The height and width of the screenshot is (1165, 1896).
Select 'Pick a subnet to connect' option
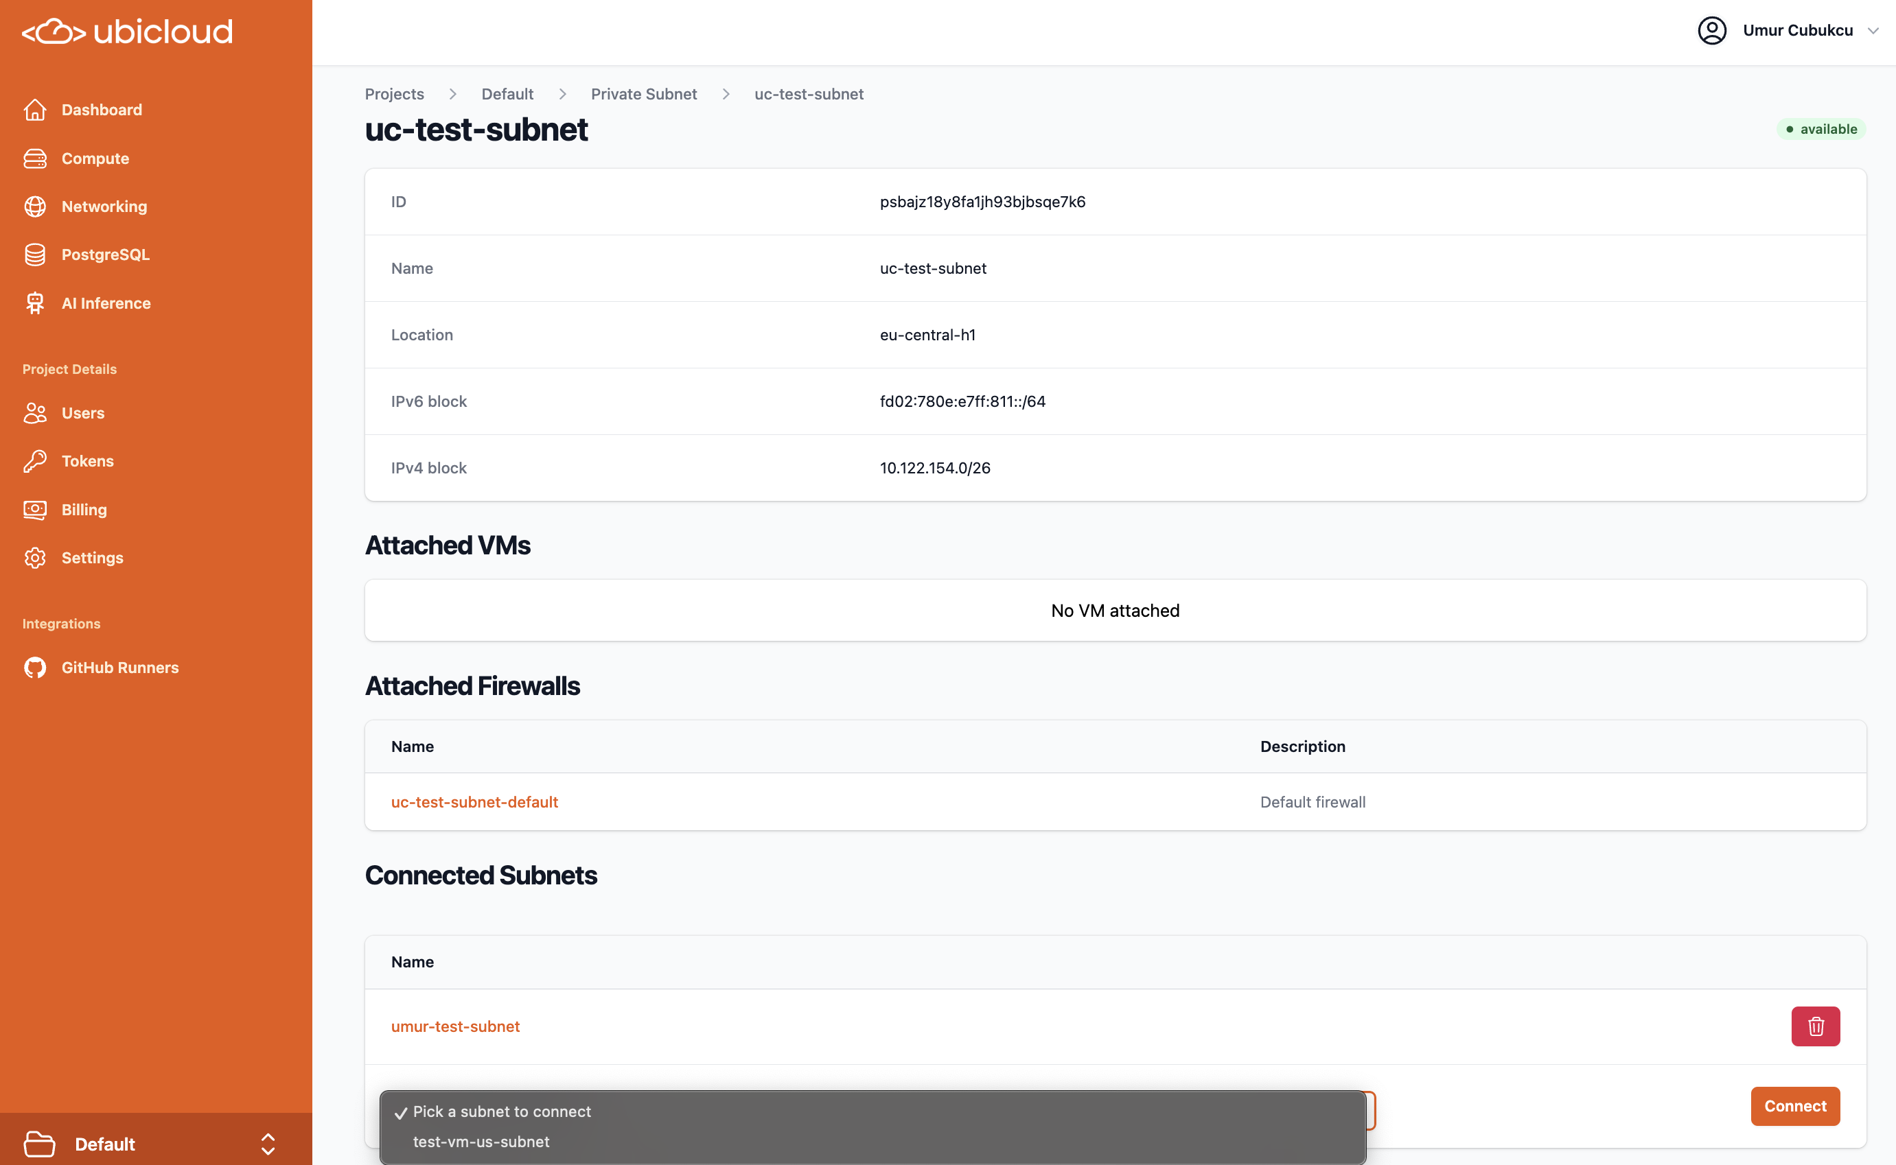(502, 1112)
